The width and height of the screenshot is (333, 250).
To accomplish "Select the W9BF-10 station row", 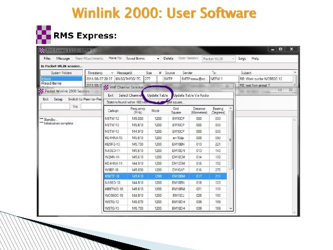I will pyautogui.click(x=166, y=170).
